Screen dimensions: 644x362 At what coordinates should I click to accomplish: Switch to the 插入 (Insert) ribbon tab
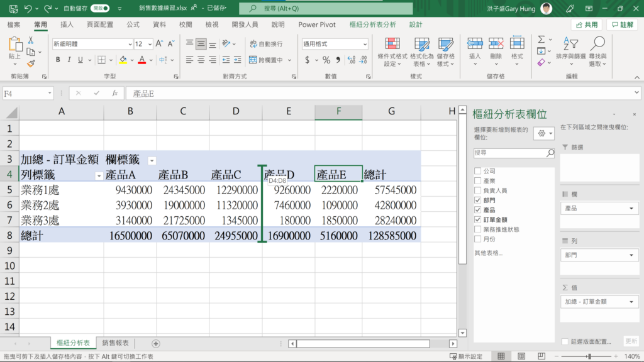tap(67, 25)
